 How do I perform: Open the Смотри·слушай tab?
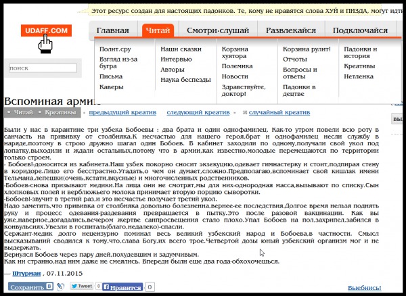[218, 30]
